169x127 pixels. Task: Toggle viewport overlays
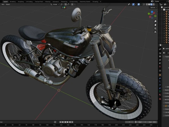pos(139,4)
